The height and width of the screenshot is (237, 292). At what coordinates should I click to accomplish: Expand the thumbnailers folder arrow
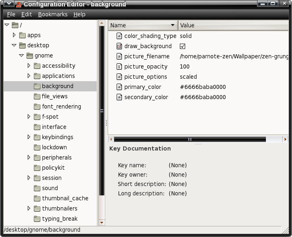click(x=29, y=208)
